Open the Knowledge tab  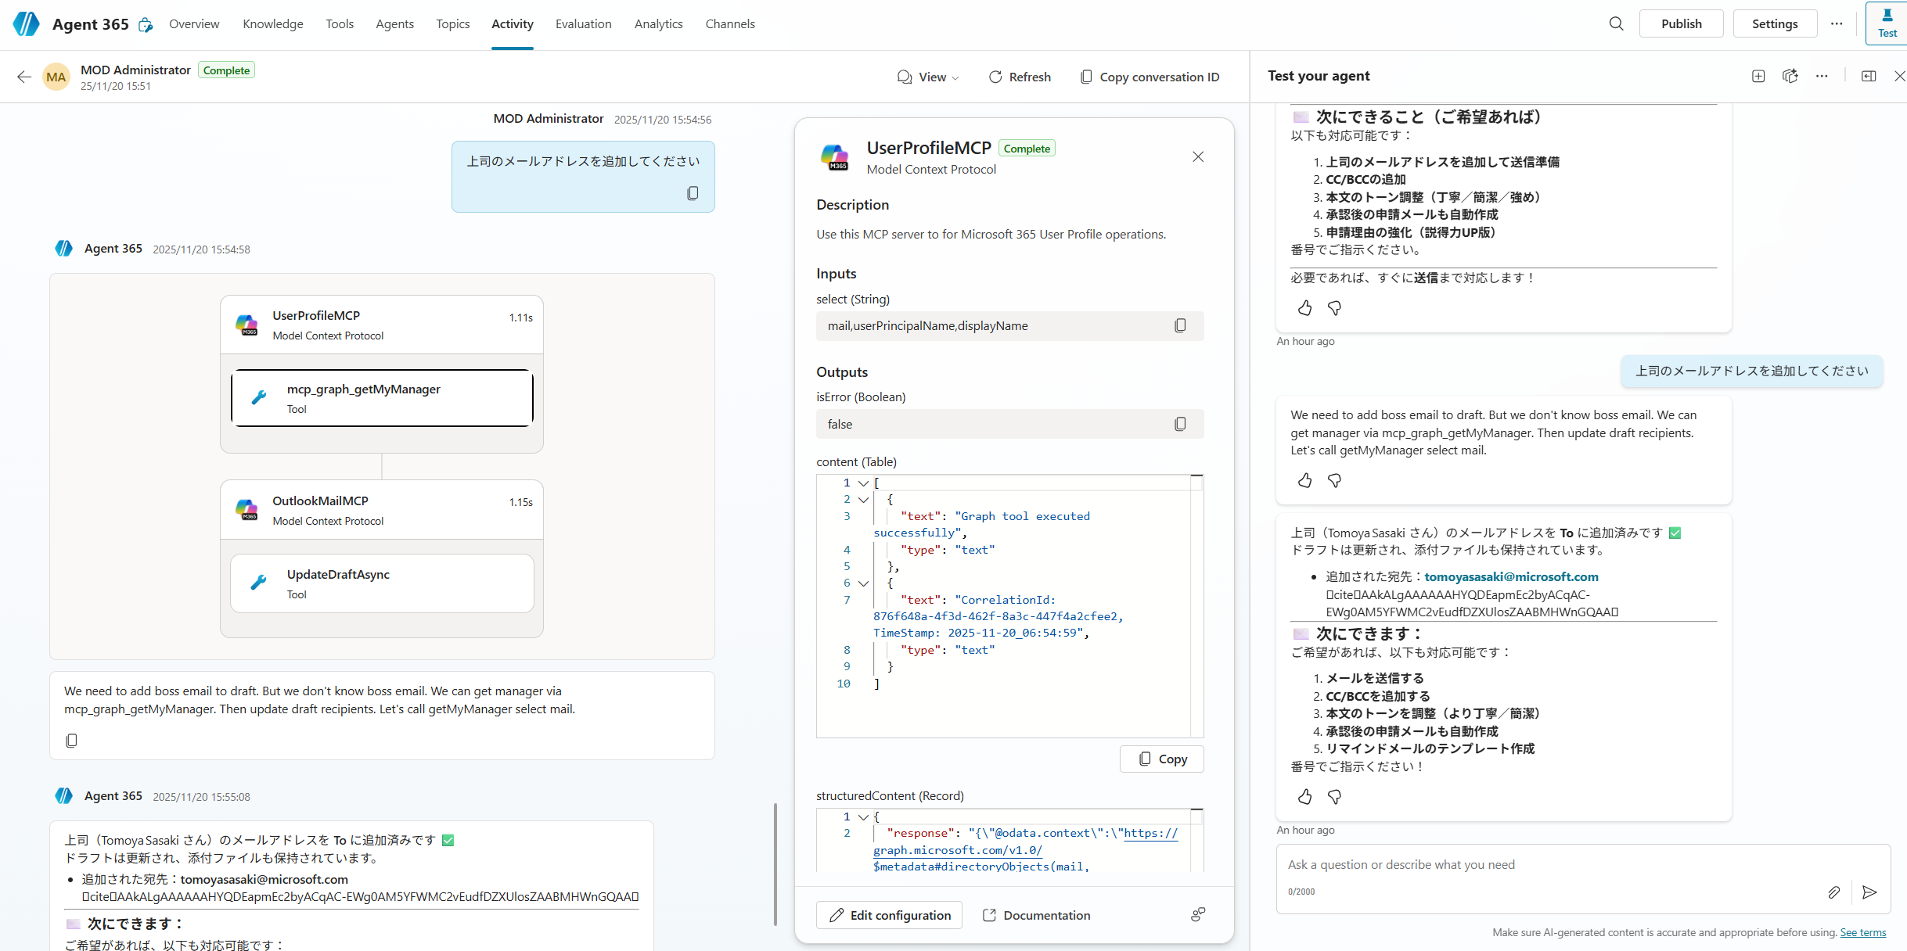click(272, 23)
